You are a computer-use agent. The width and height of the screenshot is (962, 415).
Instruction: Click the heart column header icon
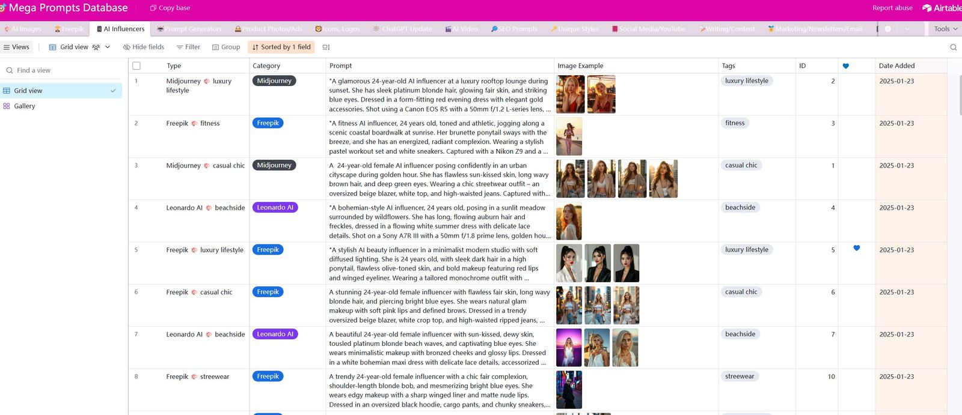click(x=846, y=66)
